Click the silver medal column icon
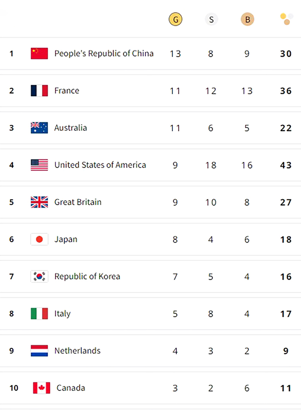This screenshot has width=301, height=411. (211, 19)
